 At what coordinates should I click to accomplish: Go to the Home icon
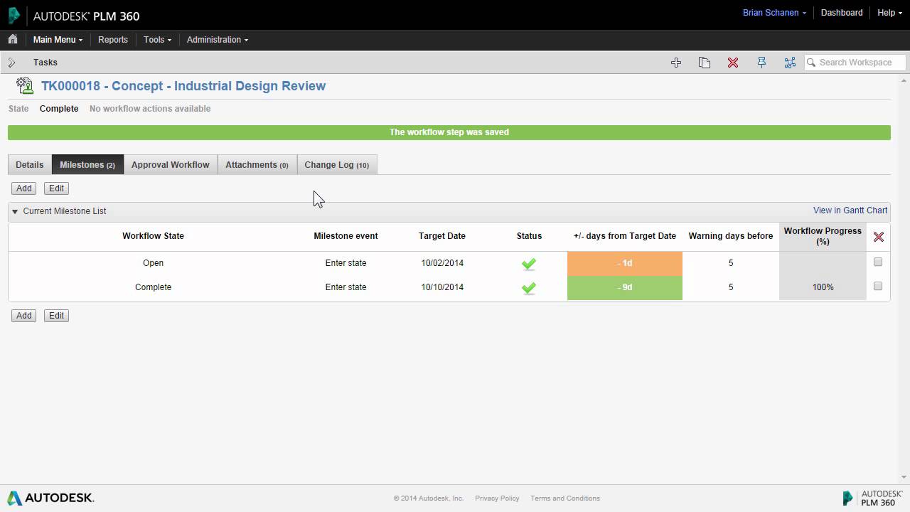(x=13, y=39)
